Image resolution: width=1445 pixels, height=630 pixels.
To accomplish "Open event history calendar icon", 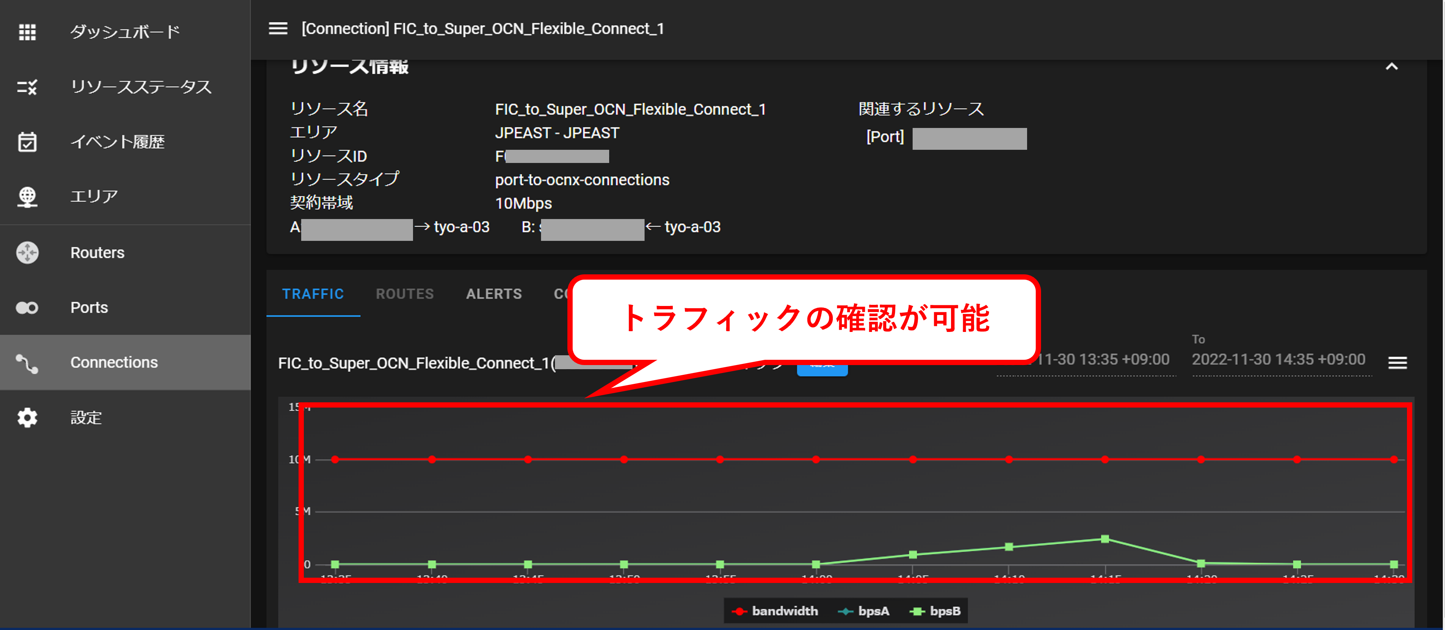I will tap(27, 142).
